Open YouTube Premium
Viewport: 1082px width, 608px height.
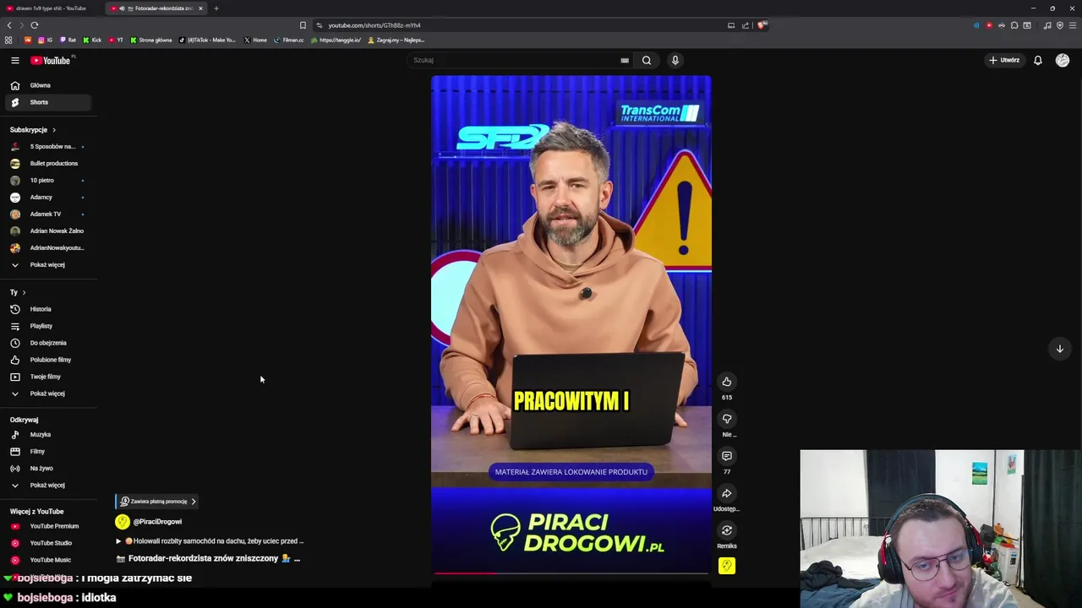click(x=48, y=526)
